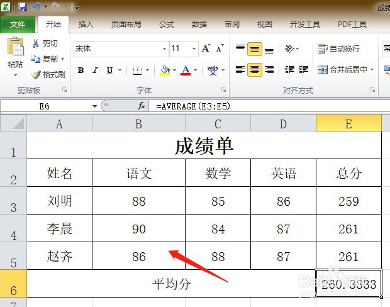Switch to the 插入 tab
Viewport: 390px width, 307px height.
click(86, 24)
